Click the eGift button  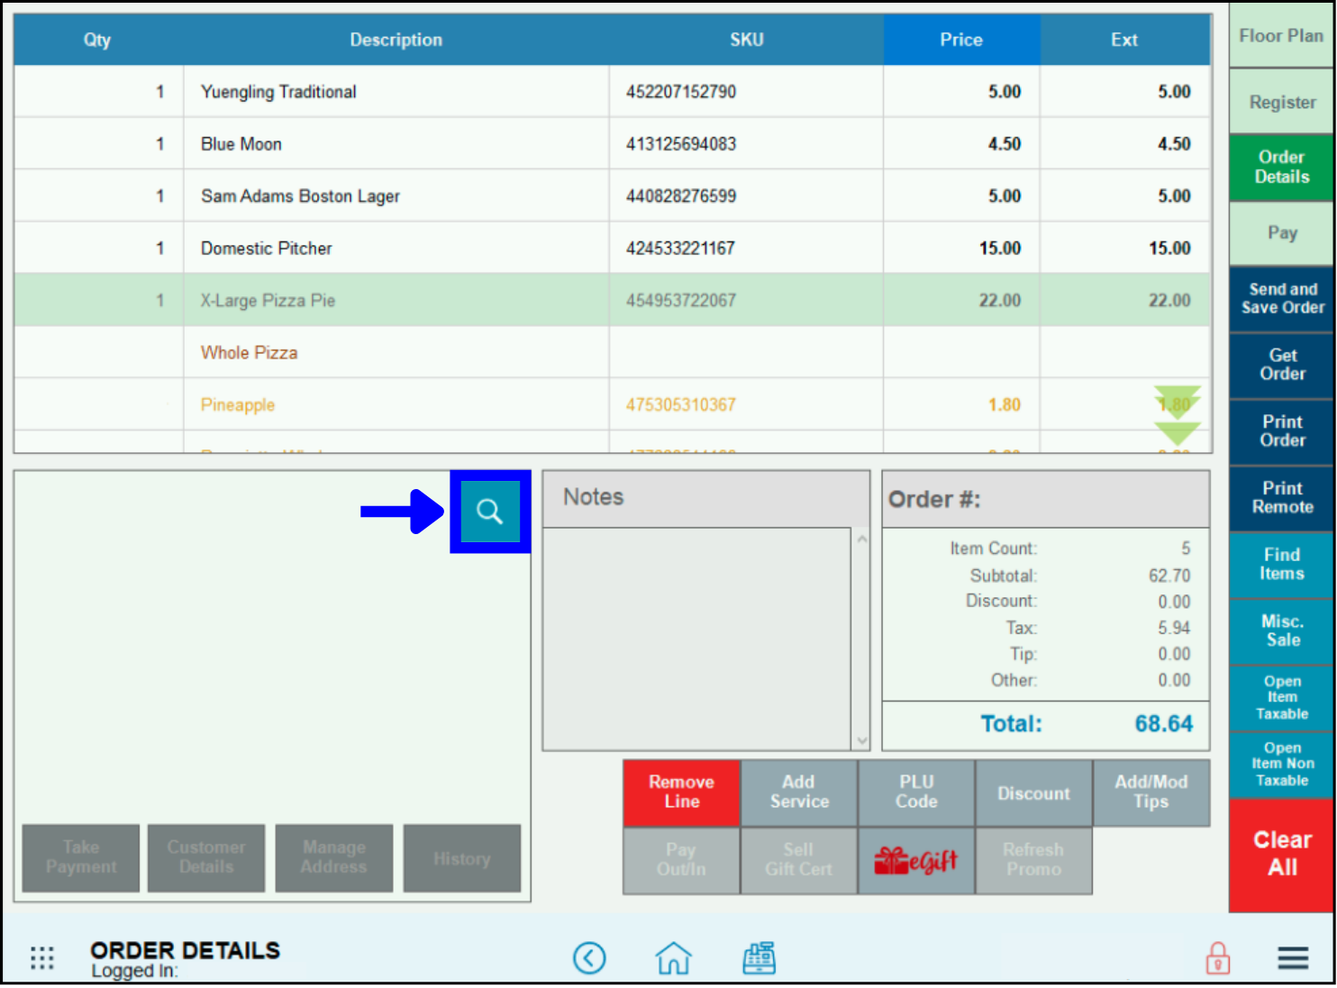(915, 861)
